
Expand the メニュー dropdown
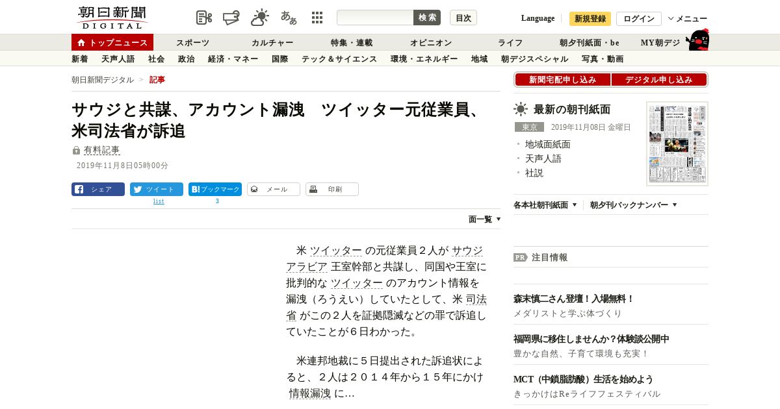pyautogui.click(x=688, y=19)
